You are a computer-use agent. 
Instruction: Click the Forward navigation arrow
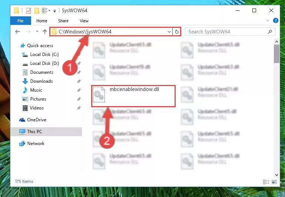point(29,32)
